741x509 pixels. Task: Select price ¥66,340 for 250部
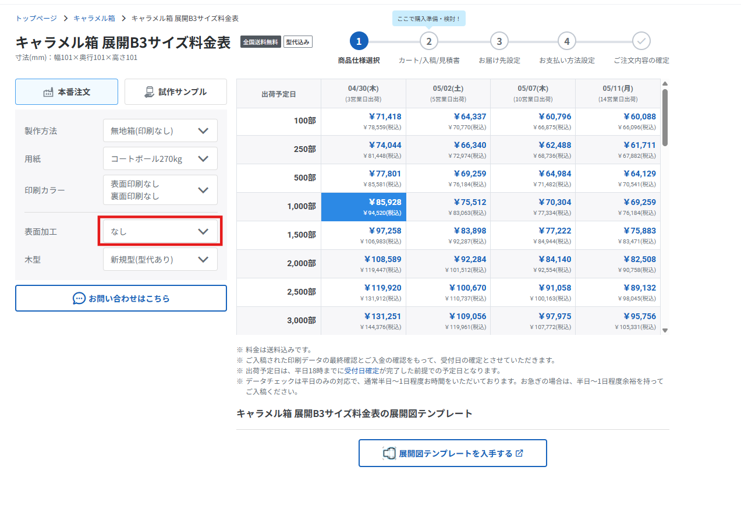(x=448, y=150)
